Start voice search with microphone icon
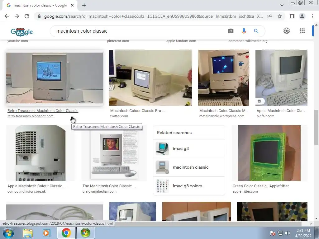Viewport: 319px width, 239px height. pyautogui.click(x=244, y=31)
